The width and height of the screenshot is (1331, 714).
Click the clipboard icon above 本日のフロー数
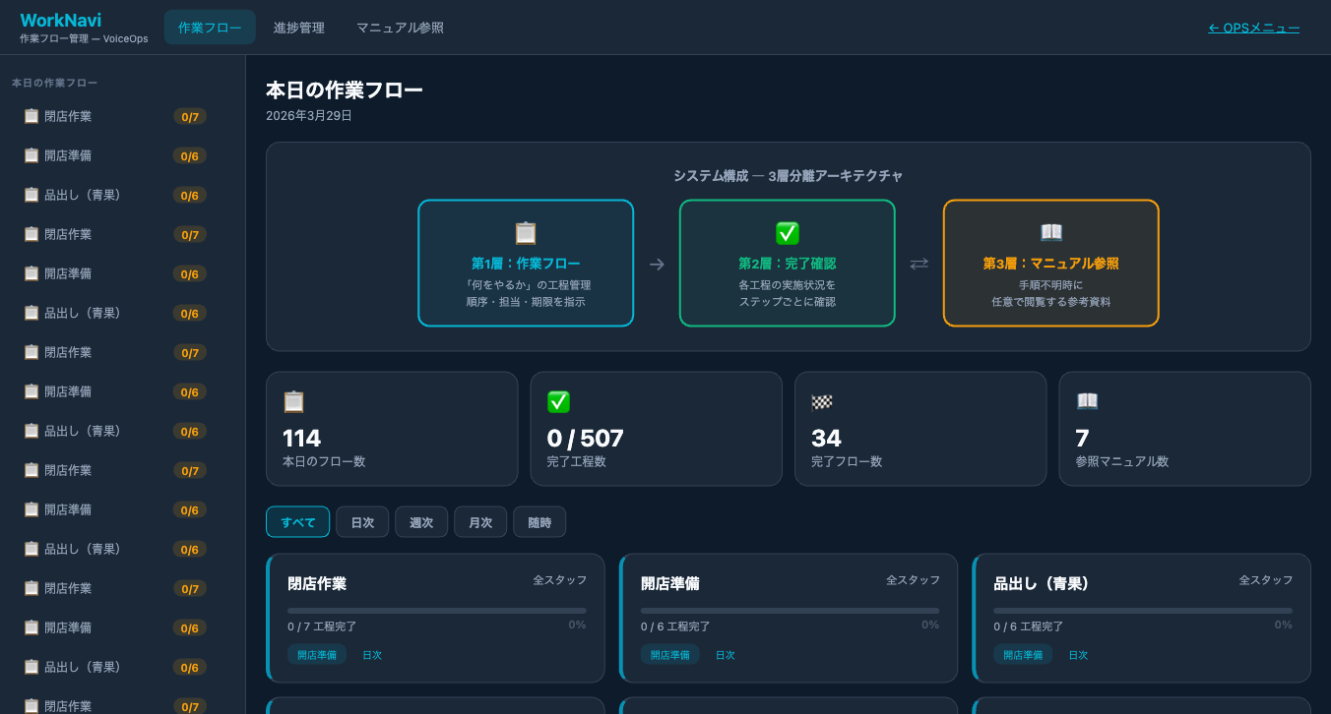[x=292, y=401]
